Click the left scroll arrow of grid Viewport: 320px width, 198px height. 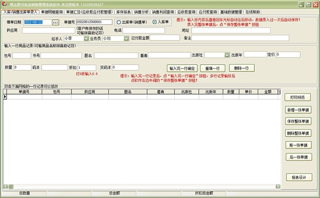pos(6,186)
